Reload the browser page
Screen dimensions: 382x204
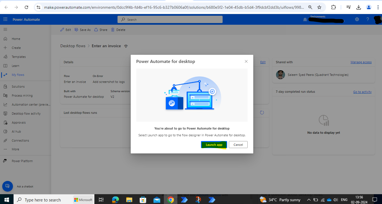coord(26,7)
